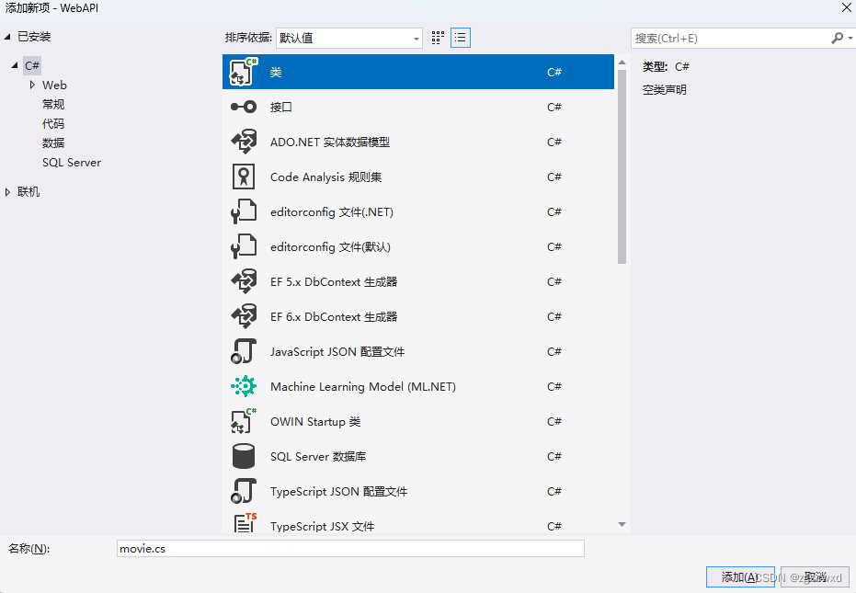Select JavaScript JSON 配置文件 label

click(337, 351)
